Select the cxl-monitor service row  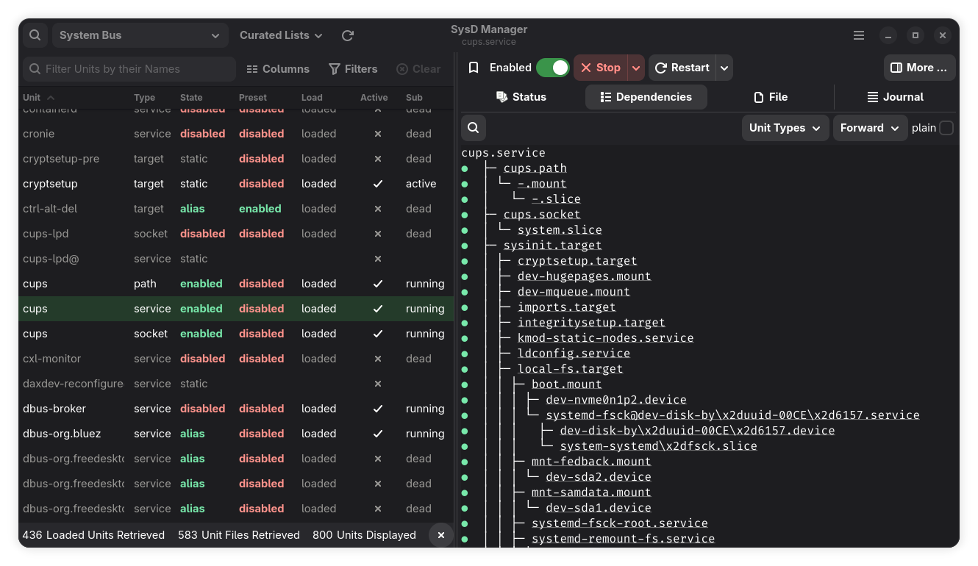(236, 359)
